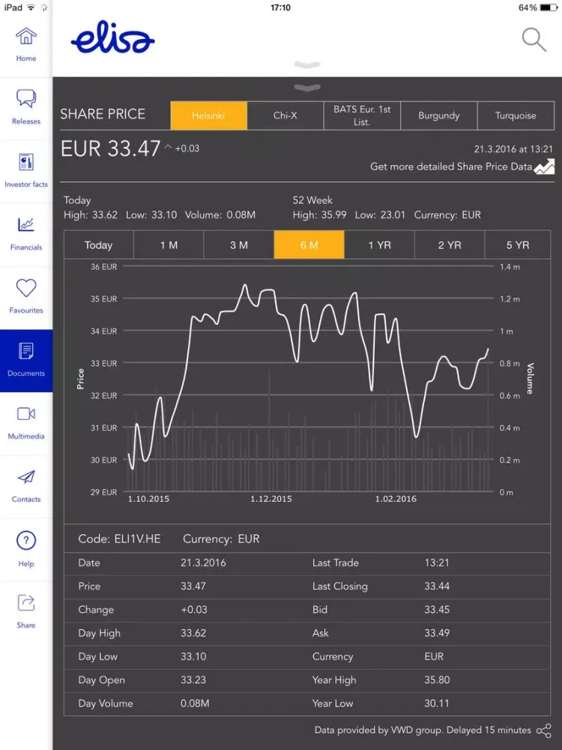This screenshot has width=562, height=750.
Task: Open the Home icon in sidebar
Action: pyautogui.click(x=25, y=36)
